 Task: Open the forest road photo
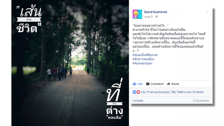(x=70, y=63)
